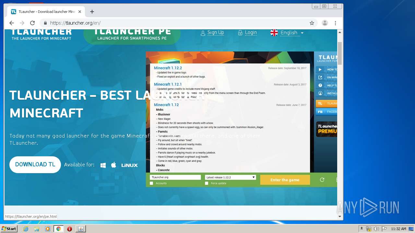Choose the Linux download logo
This screenshot has width=415, height=233.
click(130, 165)
